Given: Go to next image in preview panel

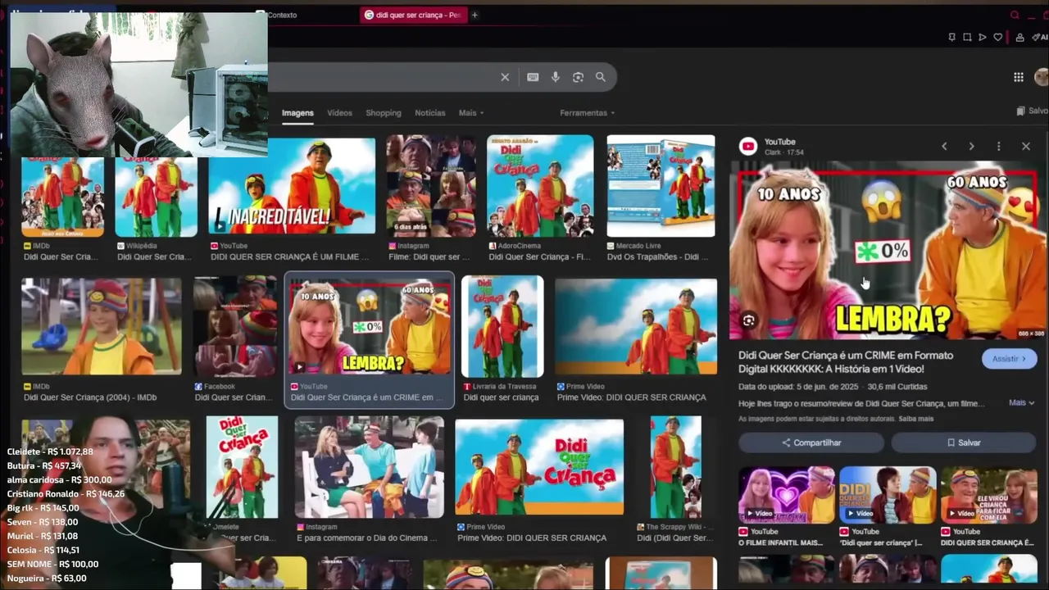Looking at the screenshot, I should click(971, 146).
